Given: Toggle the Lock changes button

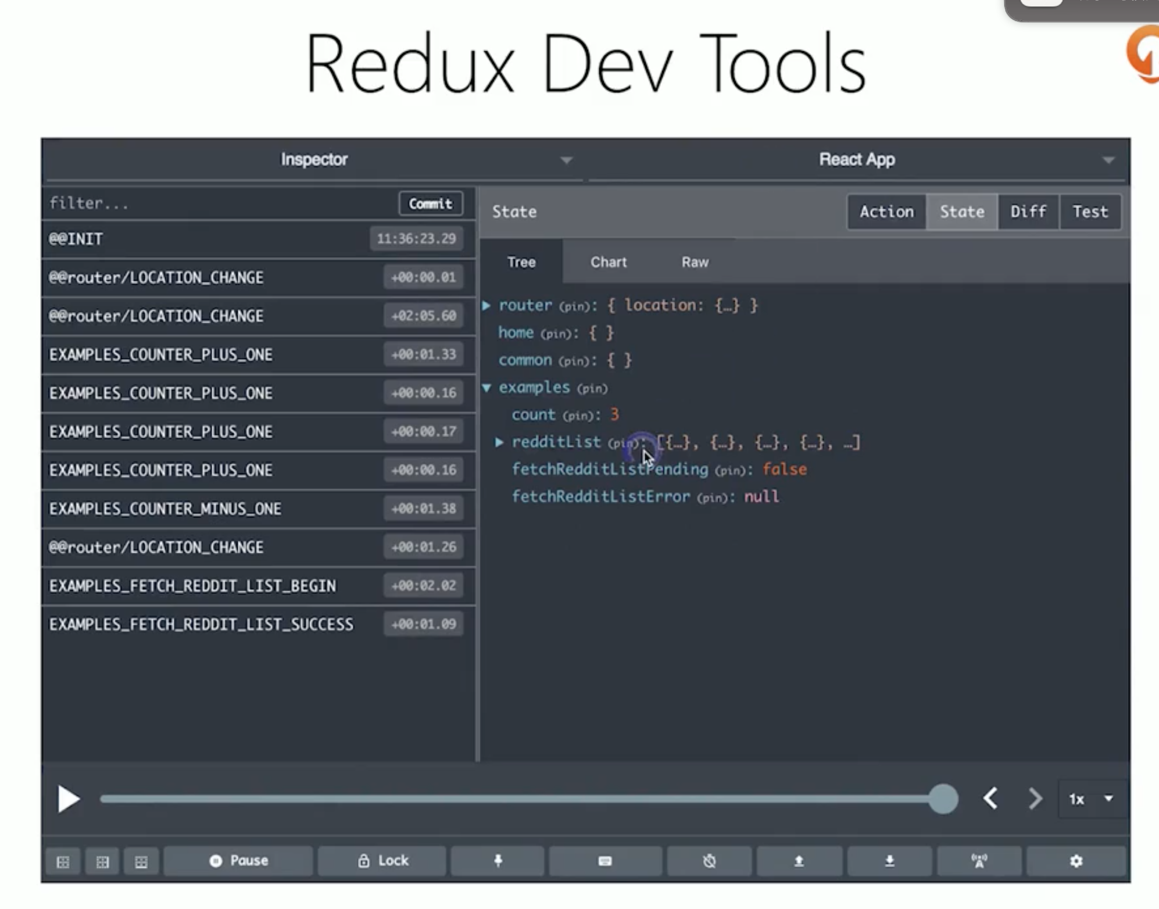Looking at the screenshot, I should coord(382,861).
